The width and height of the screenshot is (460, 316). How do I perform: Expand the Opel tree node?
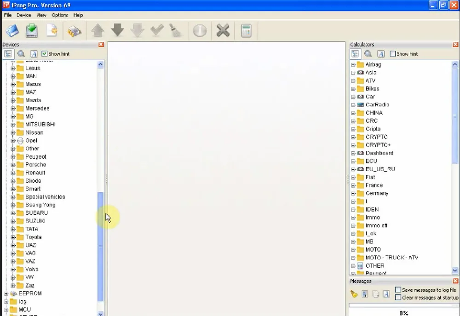13,141
